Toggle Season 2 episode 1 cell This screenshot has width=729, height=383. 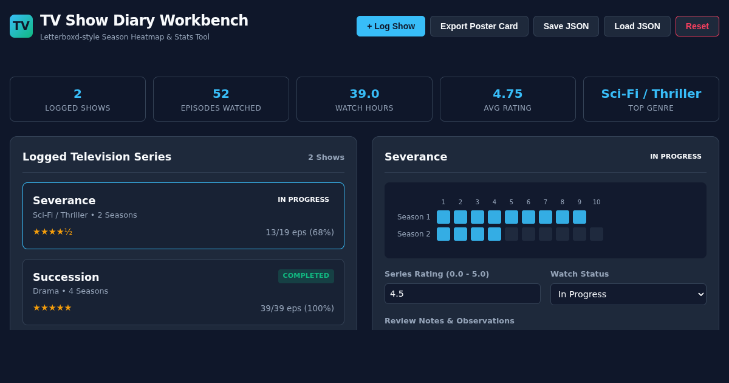click(443, 234)
